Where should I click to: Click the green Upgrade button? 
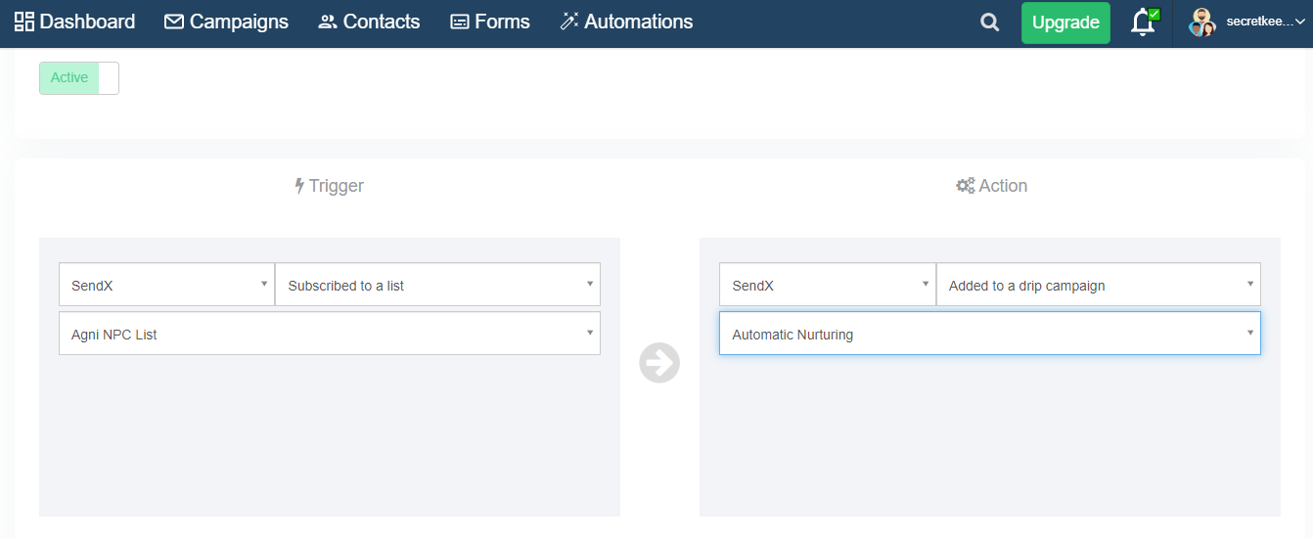pos(1065,22)
